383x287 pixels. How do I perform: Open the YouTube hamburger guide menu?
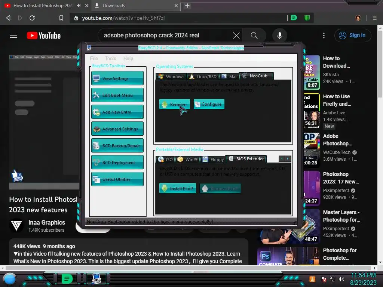(x=13, y=36)
